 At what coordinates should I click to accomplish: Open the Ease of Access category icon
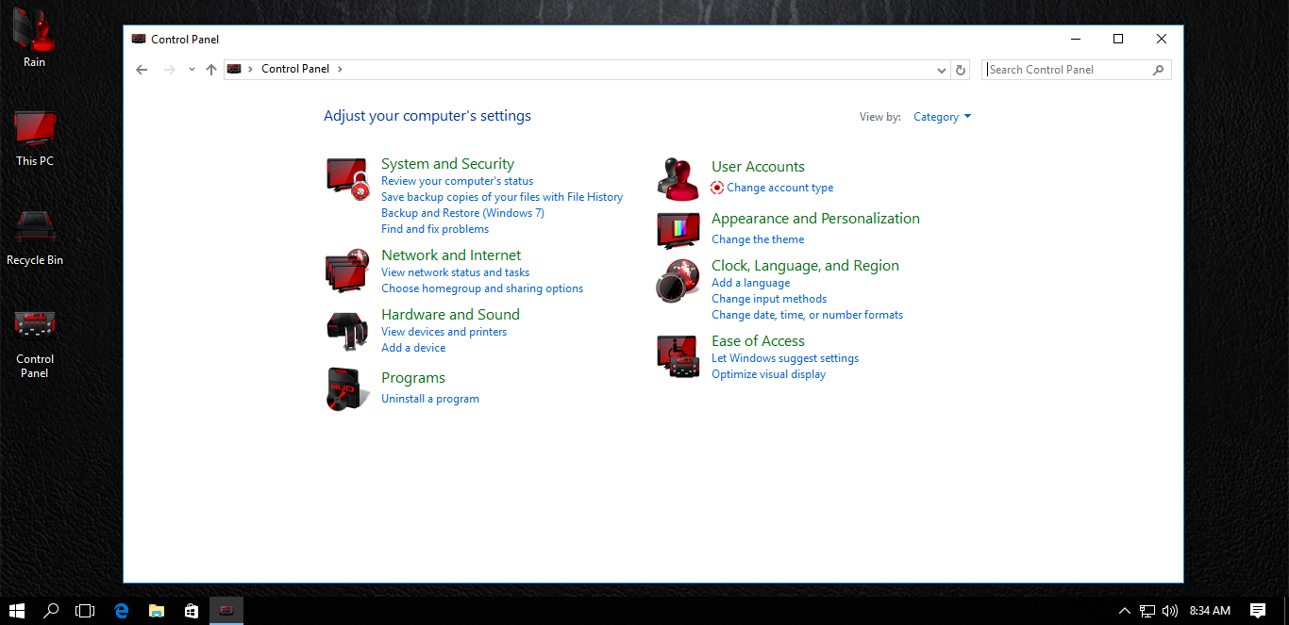click(x=678, y=356)
